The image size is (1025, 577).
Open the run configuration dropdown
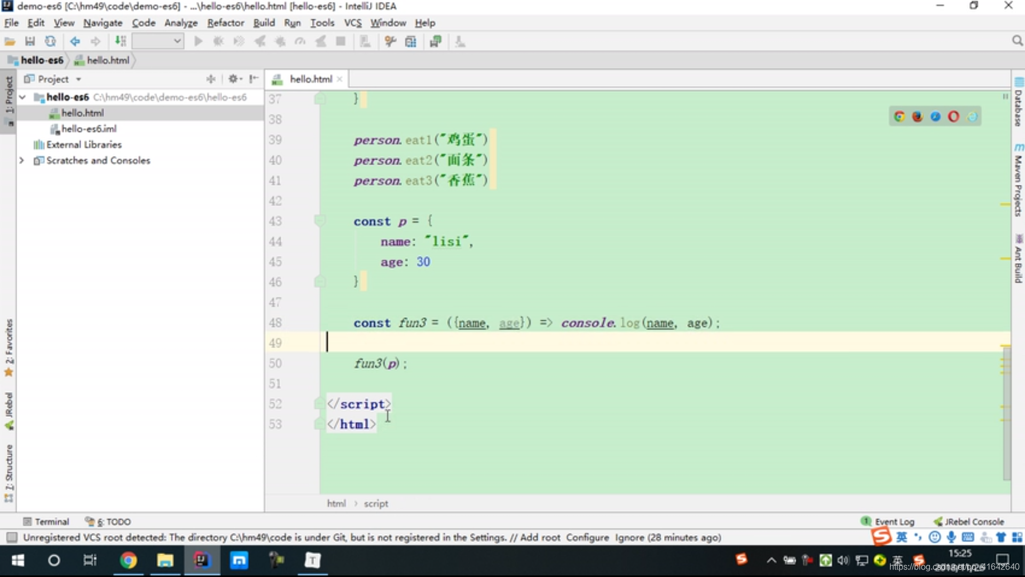coord(158,41)
